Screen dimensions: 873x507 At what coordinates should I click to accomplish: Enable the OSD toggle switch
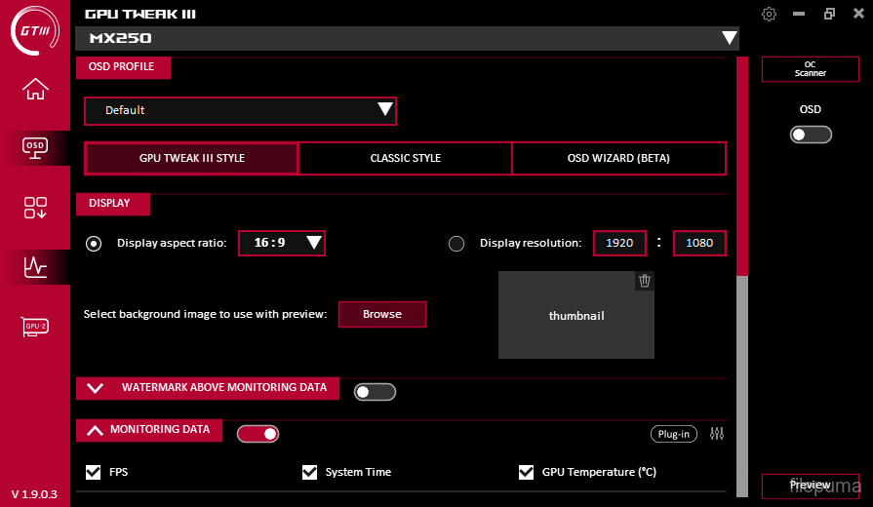point(811,135)
